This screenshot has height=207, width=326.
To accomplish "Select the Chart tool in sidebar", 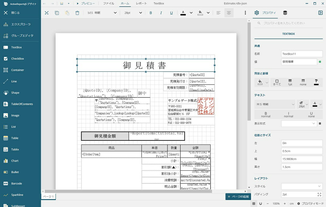I will tap(20, 161).
